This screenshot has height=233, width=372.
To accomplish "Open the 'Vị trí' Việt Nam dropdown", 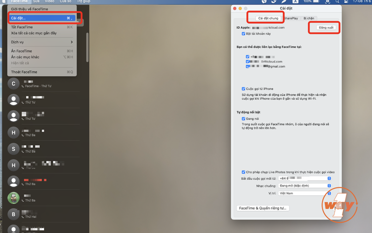I will point(305,193).
